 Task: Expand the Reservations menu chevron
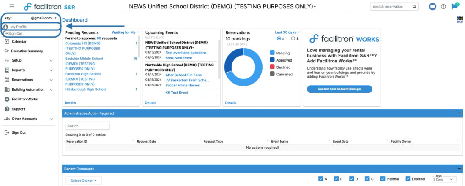tap(51, 80)
